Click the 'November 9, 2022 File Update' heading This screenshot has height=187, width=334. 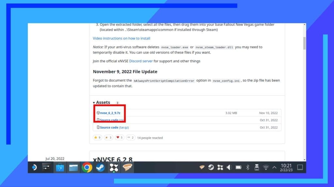click(x=125, y=72)
